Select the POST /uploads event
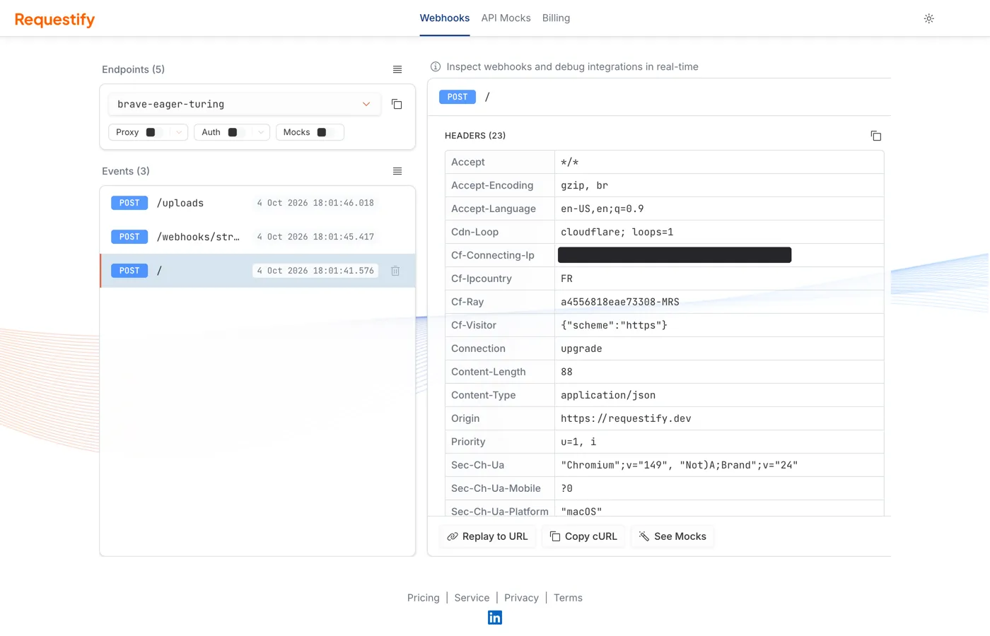This screenshot has height=636, width=990. pos(257,203)
